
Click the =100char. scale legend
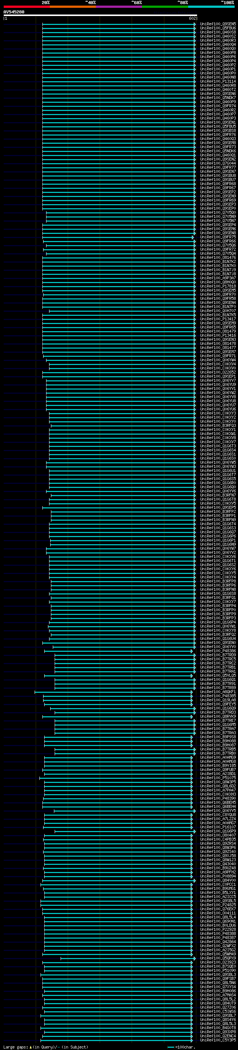coord(181,1047)
